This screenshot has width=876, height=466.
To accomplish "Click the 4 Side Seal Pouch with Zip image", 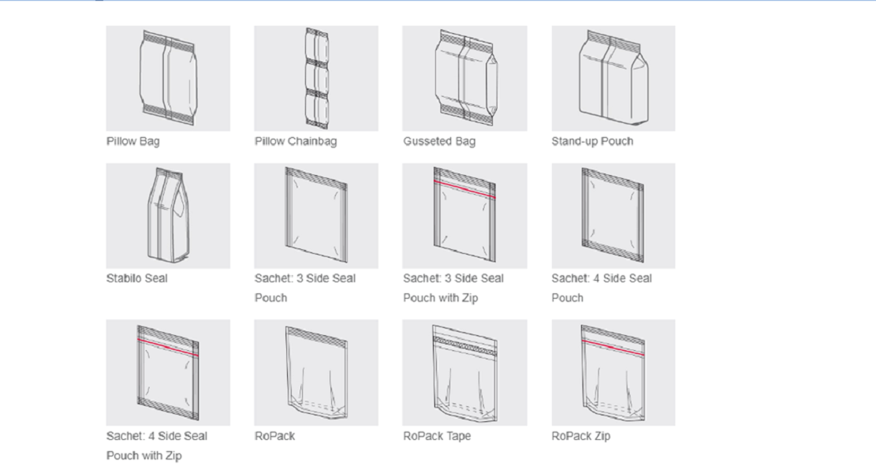I will tap(168, 373).
